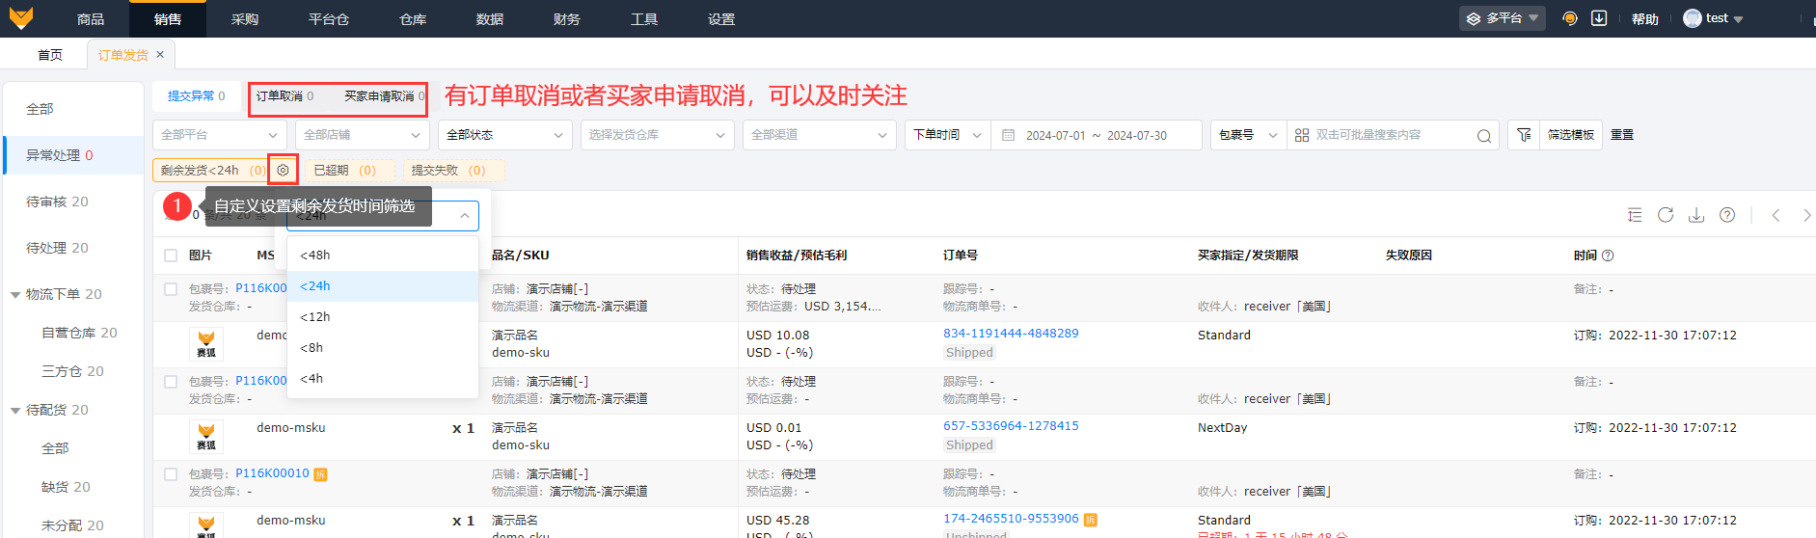Click the batch search grid icon

(1302, 135)
